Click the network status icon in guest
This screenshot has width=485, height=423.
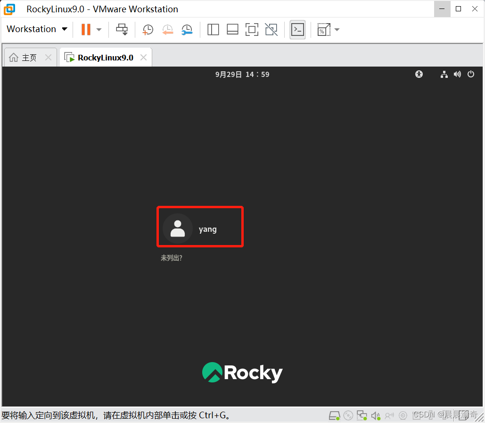point(444,75)
